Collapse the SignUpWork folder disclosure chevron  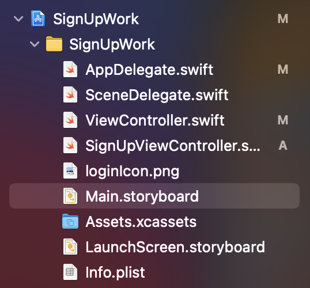35,44
